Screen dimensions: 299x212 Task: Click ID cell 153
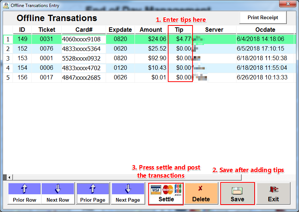pos(22,58)
